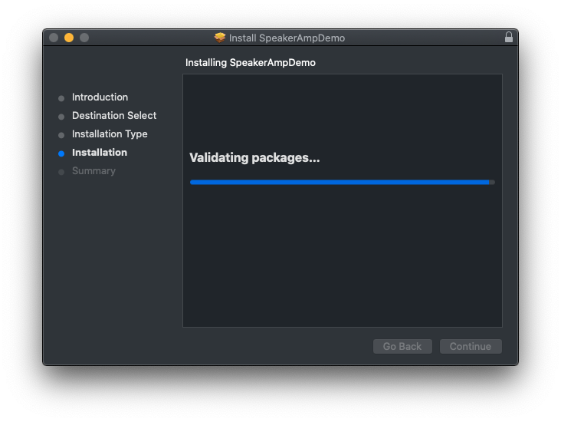Click the 'Install SpeakerAmpDemo' window title
The width and height of the screenshot is (561, 422).
tap(287, 38)
